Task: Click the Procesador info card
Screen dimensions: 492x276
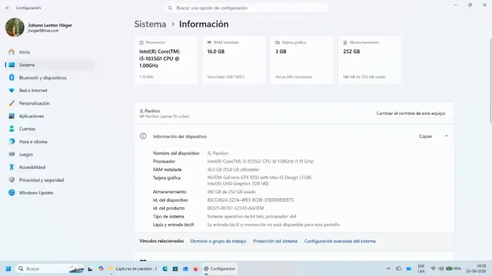Action: pos(166,59)
